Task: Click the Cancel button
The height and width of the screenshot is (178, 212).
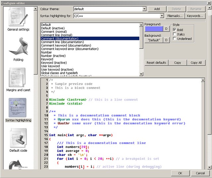Action: pyautogui.click(x=200, y=173)
